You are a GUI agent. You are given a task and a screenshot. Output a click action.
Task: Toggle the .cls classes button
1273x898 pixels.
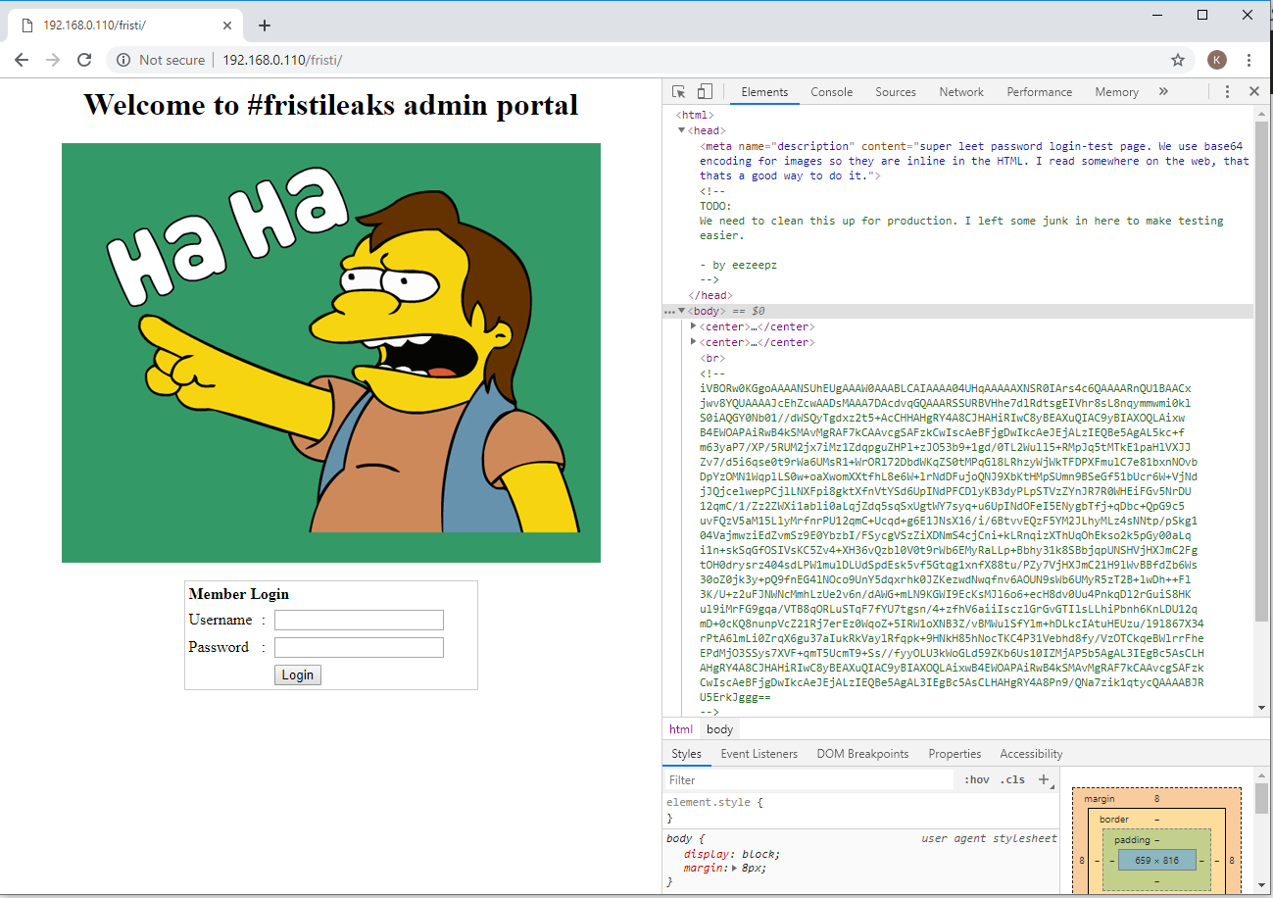(1012, 780)
